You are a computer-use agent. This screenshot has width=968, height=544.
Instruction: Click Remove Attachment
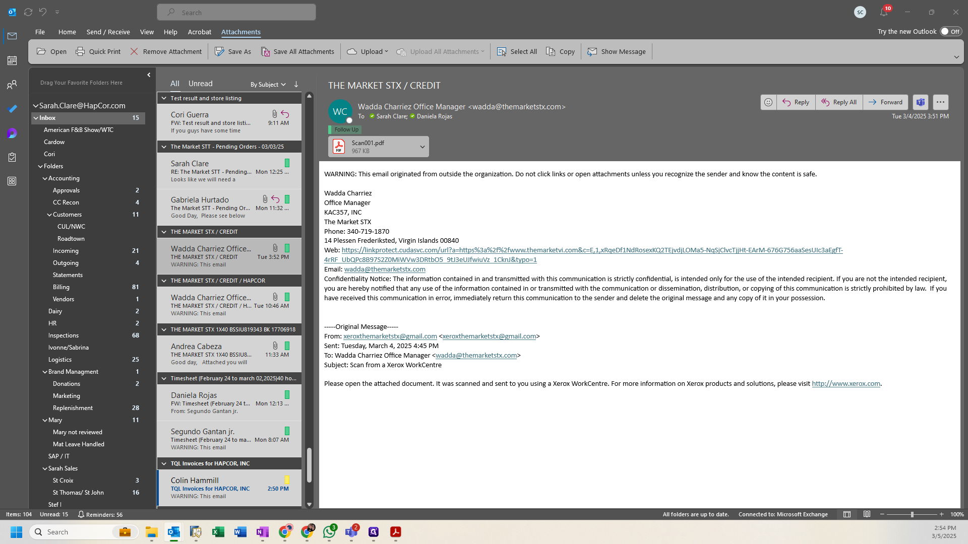(x=166, y=51)
